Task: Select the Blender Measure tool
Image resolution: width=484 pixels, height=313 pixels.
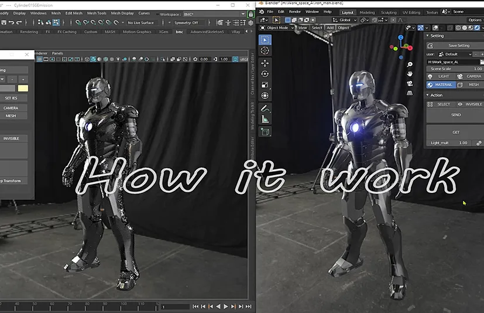Action: click(265, 119)
